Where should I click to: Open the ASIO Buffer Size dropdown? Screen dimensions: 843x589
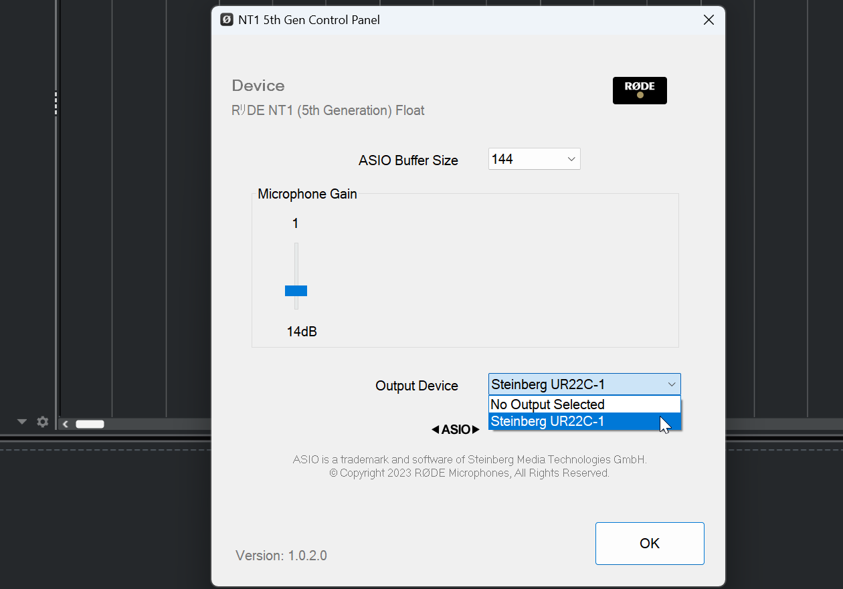tap(534, 159)
